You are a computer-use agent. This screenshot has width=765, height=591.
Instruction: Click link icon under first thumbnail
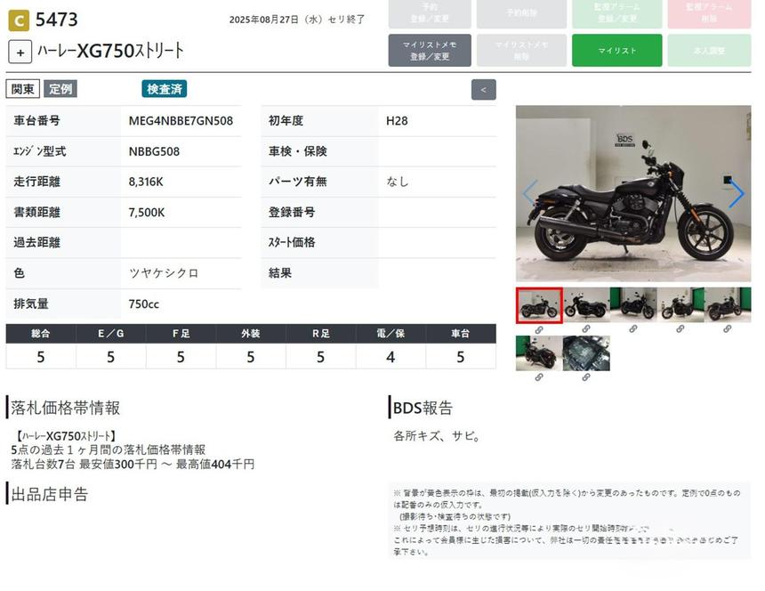(x=538, y=328)
